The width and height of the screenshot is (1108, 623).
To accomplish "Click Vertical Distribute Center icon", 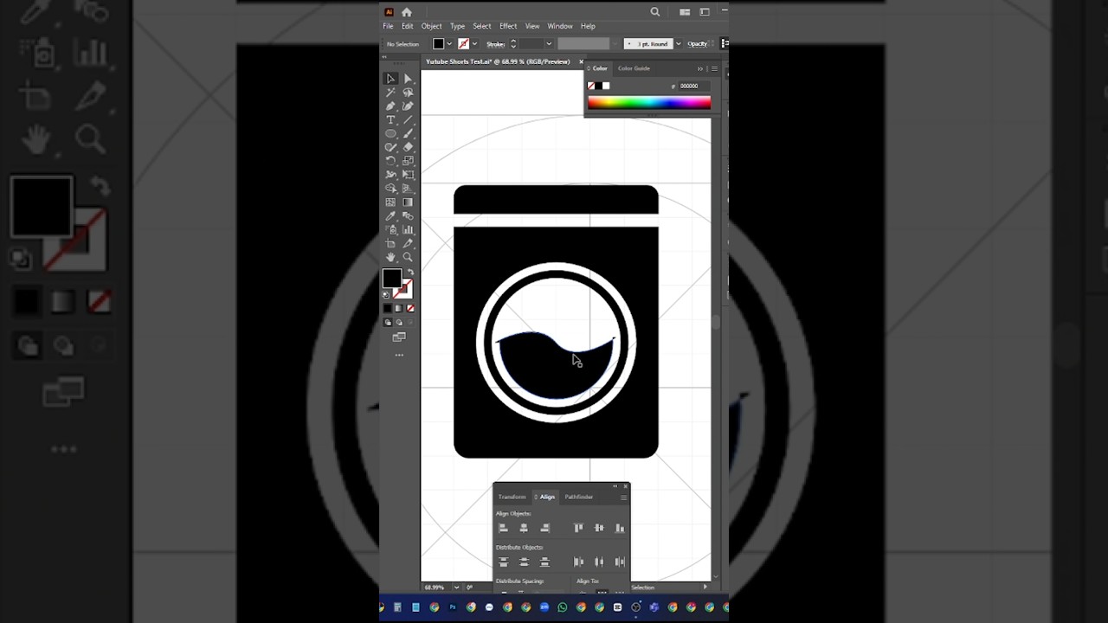I will point(524,562).
